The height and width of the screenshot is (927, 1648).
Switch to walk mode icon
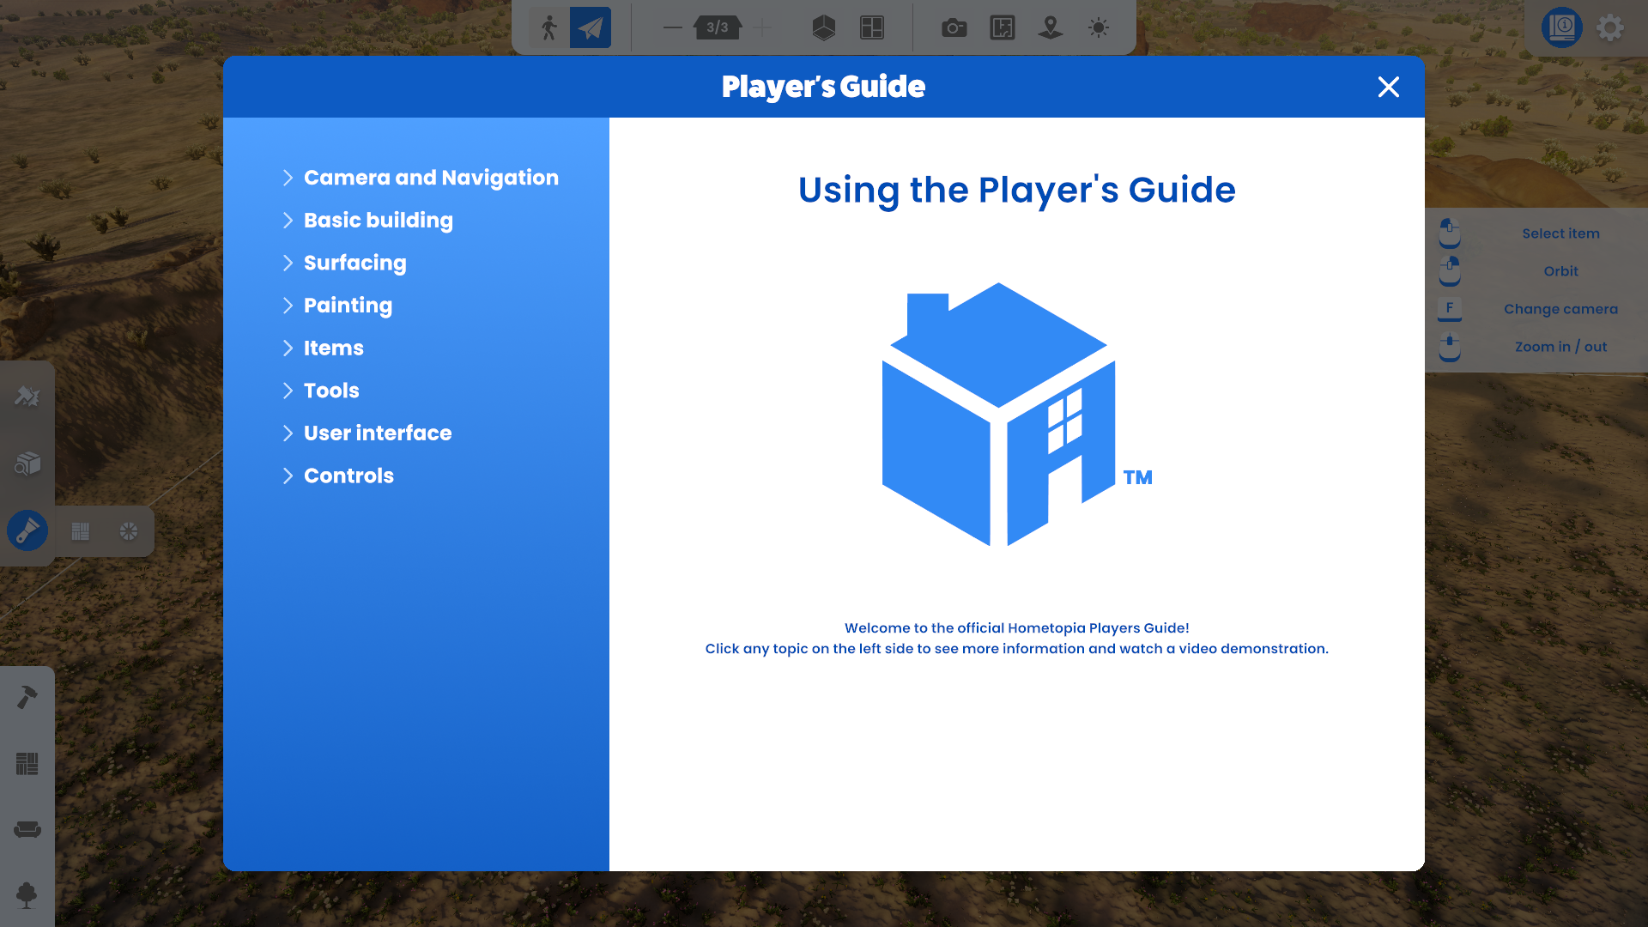[549, 27]
